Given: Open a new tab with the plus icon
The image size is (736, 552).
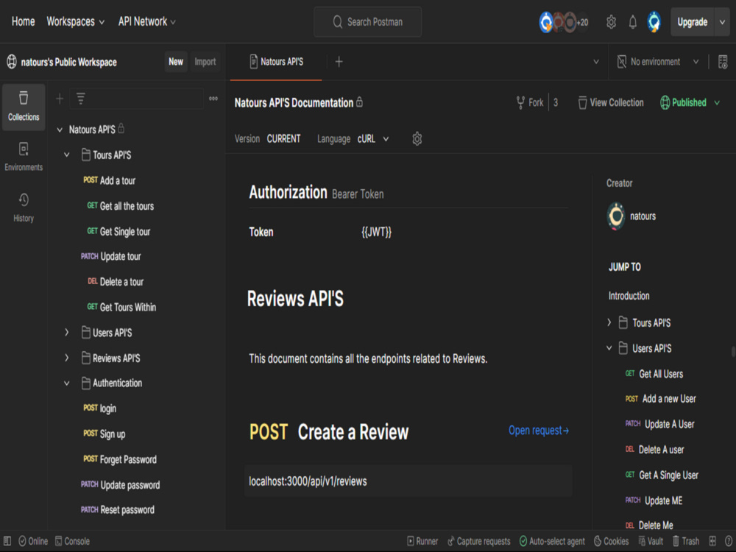Looking at the screenshot, I should [339, 62].
